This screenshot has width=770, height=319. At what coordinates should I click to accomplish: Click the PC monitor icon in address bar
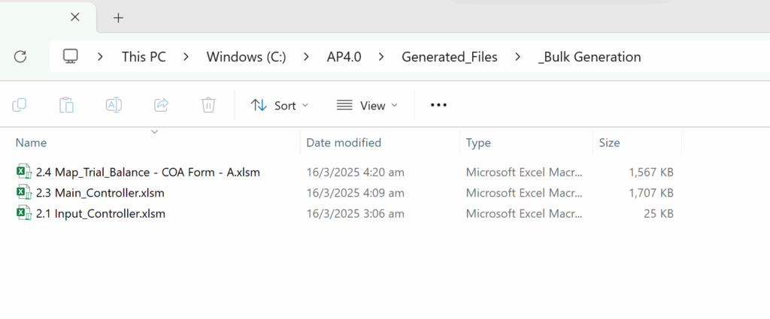[71, 56]
